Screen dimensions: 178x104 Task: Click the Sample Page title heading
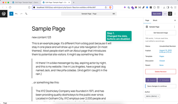(x=48, y=29)
